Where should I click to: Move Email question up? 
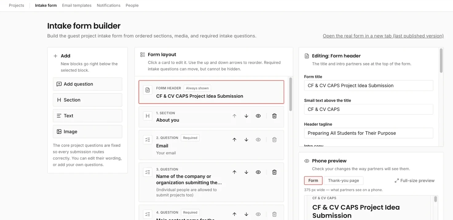tap(234, 139)
